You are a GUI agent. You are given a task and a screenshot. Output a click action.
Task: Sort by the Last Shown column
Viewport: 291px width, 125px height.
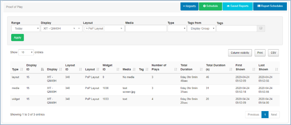coord(268,67)
